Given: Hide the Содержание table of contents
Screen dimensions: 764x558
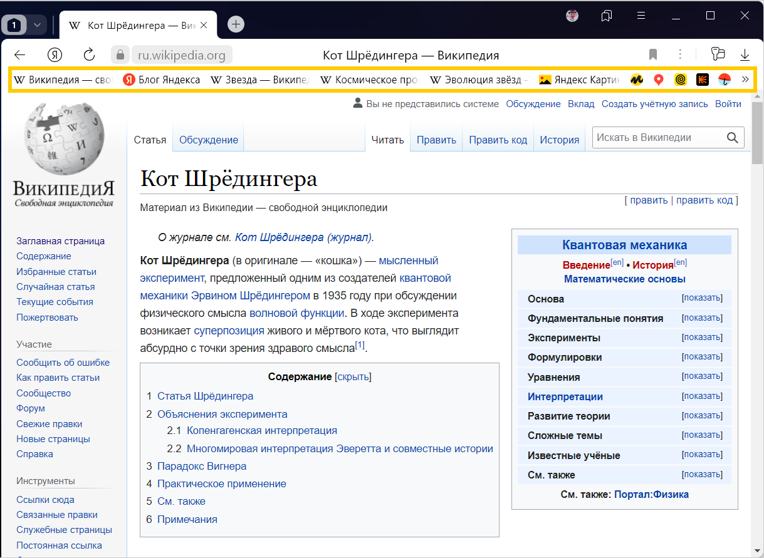Looking at the screenshot, I should 353,377.
